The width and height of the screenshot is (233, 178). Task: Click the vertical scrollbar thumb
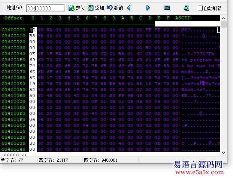point(224,25)
